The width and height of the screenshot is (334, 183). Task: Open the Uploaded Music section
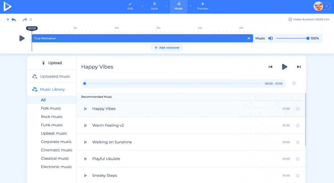(x=55, y=76)
